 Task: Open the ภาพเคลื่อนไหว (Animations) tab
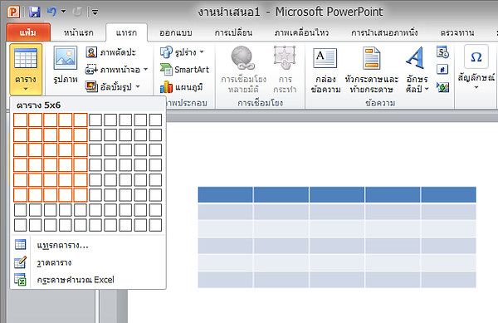301,32
